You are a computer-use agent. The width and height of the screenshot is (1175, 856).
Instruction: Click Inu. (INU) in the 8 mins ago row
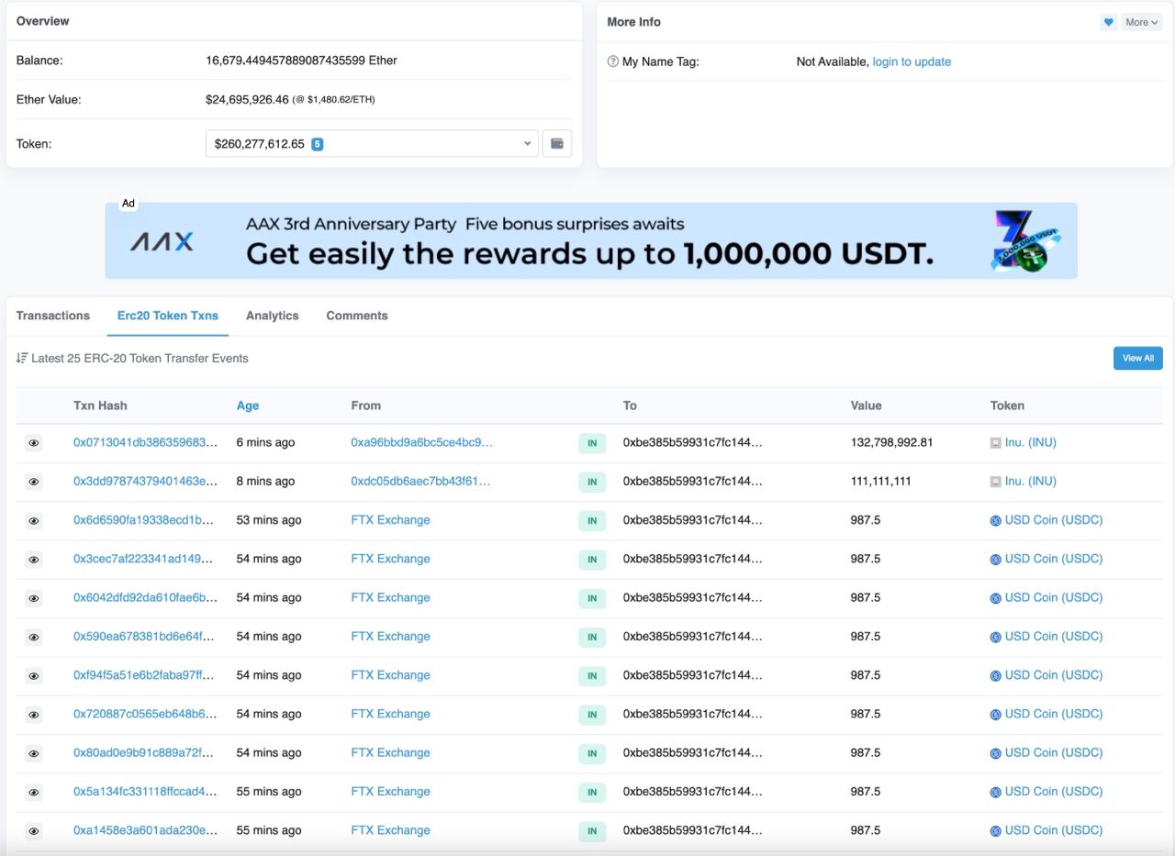[1030, 481]
